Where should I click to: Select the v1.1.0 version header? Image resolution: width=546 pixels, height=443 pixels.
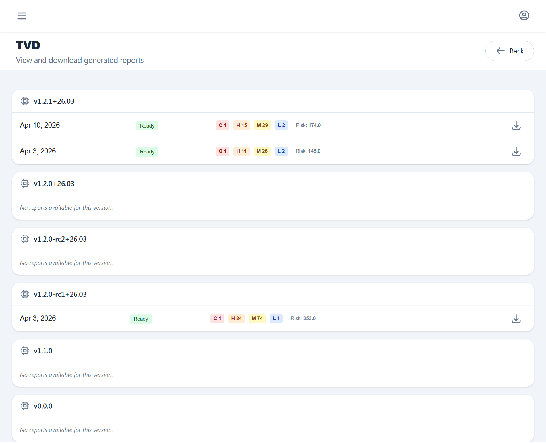[43, 351]
